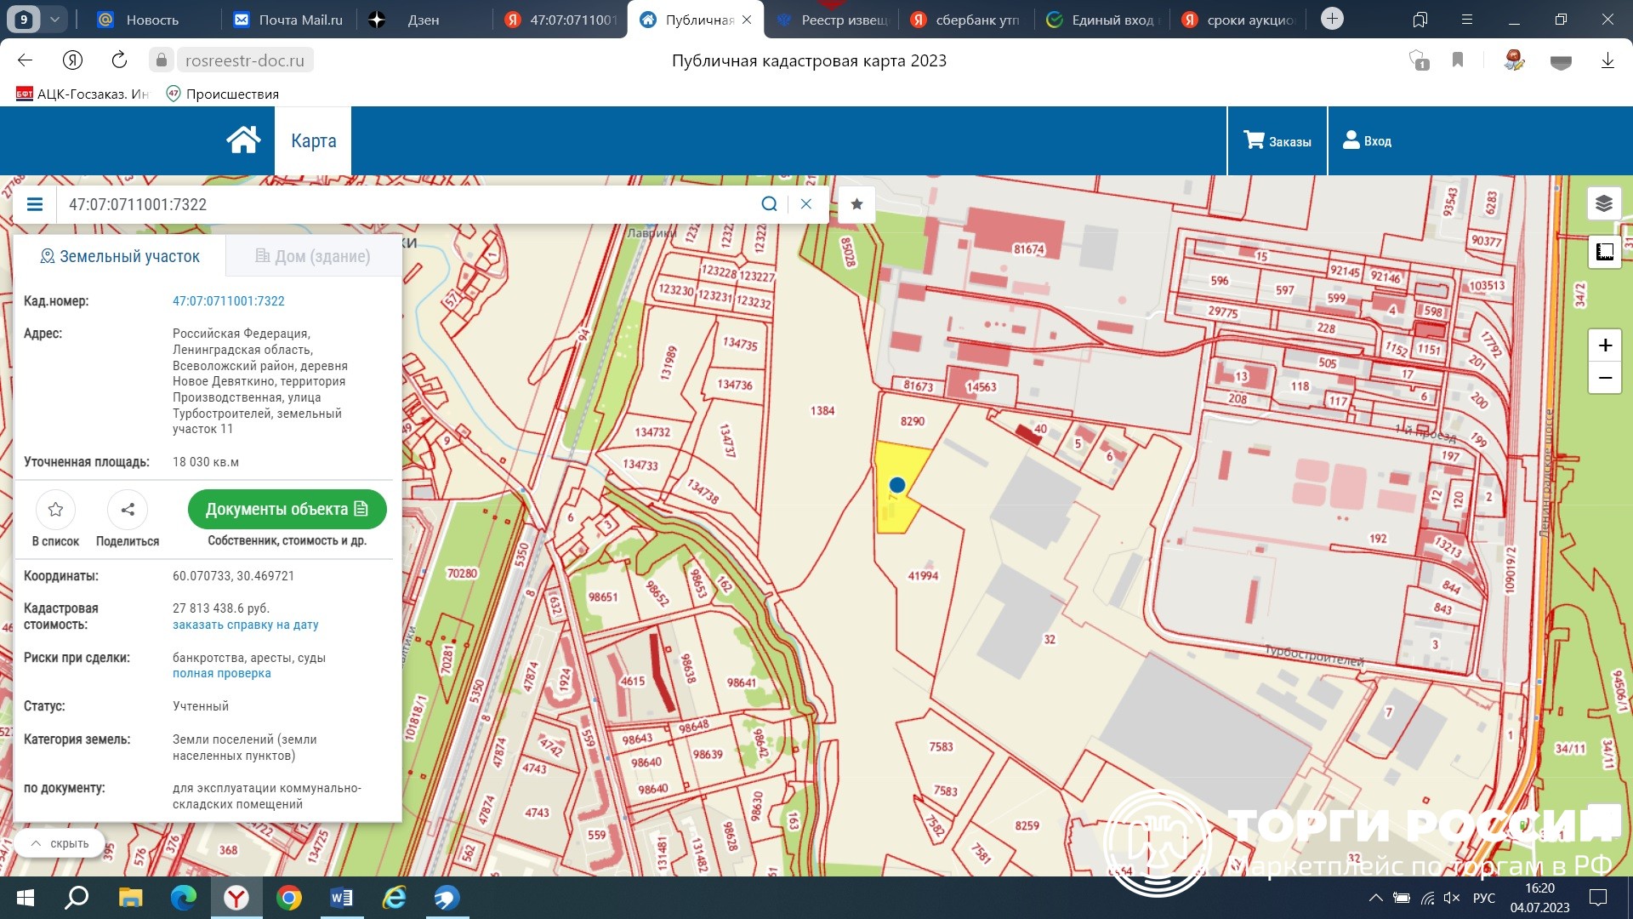
Task: Collapse the info panel with скрыть
Action: pyautogui.click(x=60, y=843)
